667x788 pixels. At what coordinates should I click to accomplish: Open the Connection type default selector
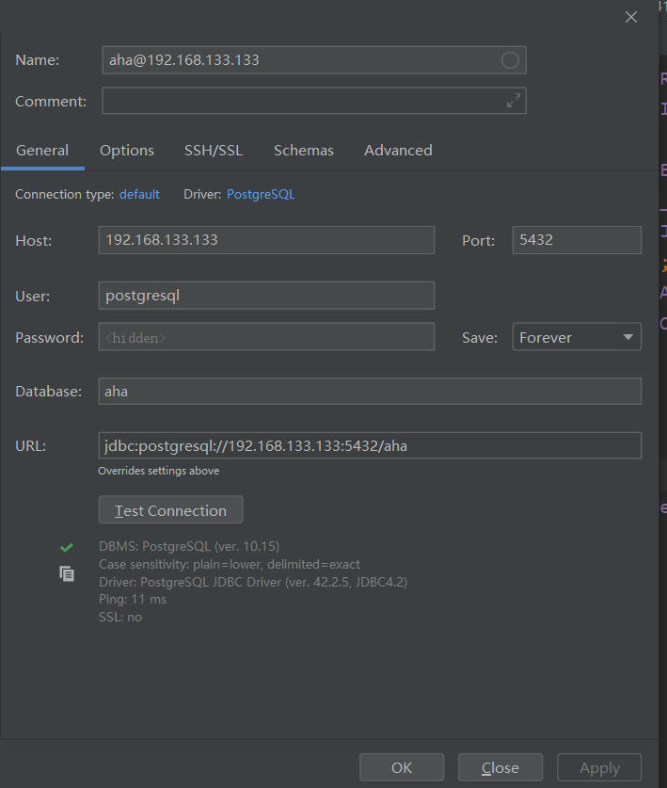(x=139, y=195)
